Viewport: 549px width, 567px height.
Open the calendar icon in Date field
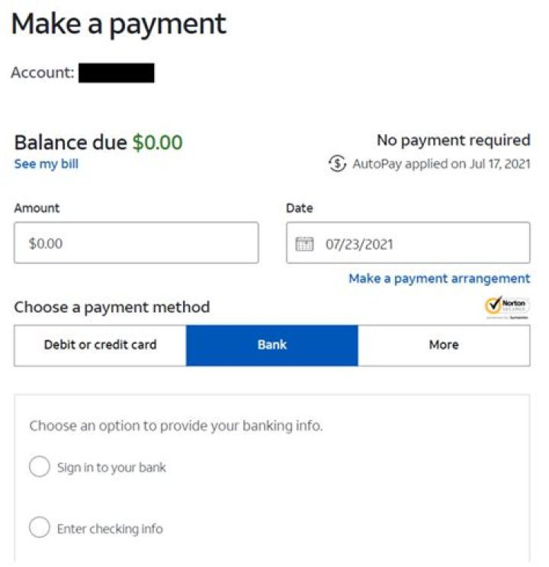(304, 244)
